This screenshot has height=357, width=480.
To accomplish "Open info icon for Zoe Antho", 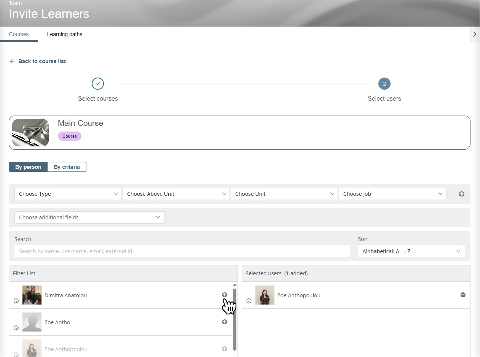I will [16, 328].
